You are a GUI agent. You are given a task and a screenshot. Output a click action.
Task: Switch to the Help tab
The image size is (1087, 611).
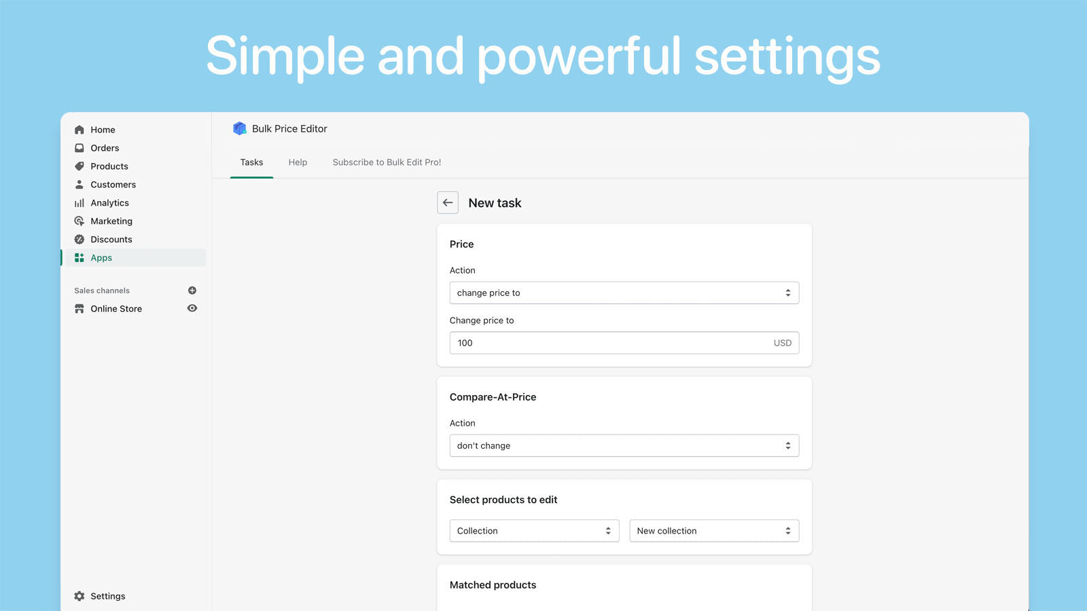point(298,162)
